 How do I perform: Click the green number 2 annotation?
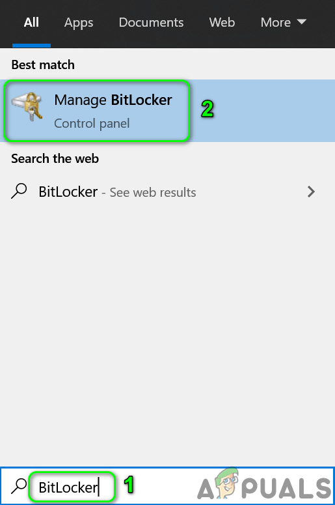pyautogui.click(x=208, y=109)
